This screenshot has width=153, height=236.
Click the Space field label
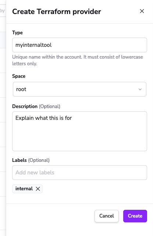[19, 76]
